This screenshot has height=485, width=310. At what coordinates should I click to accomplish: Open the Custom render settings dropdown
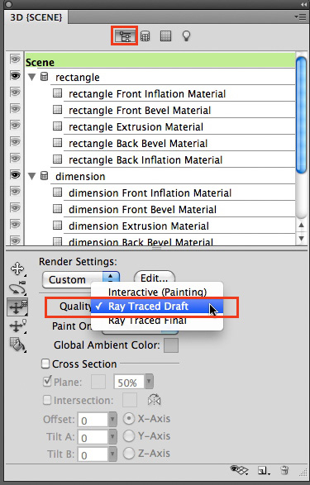point(81,279)
